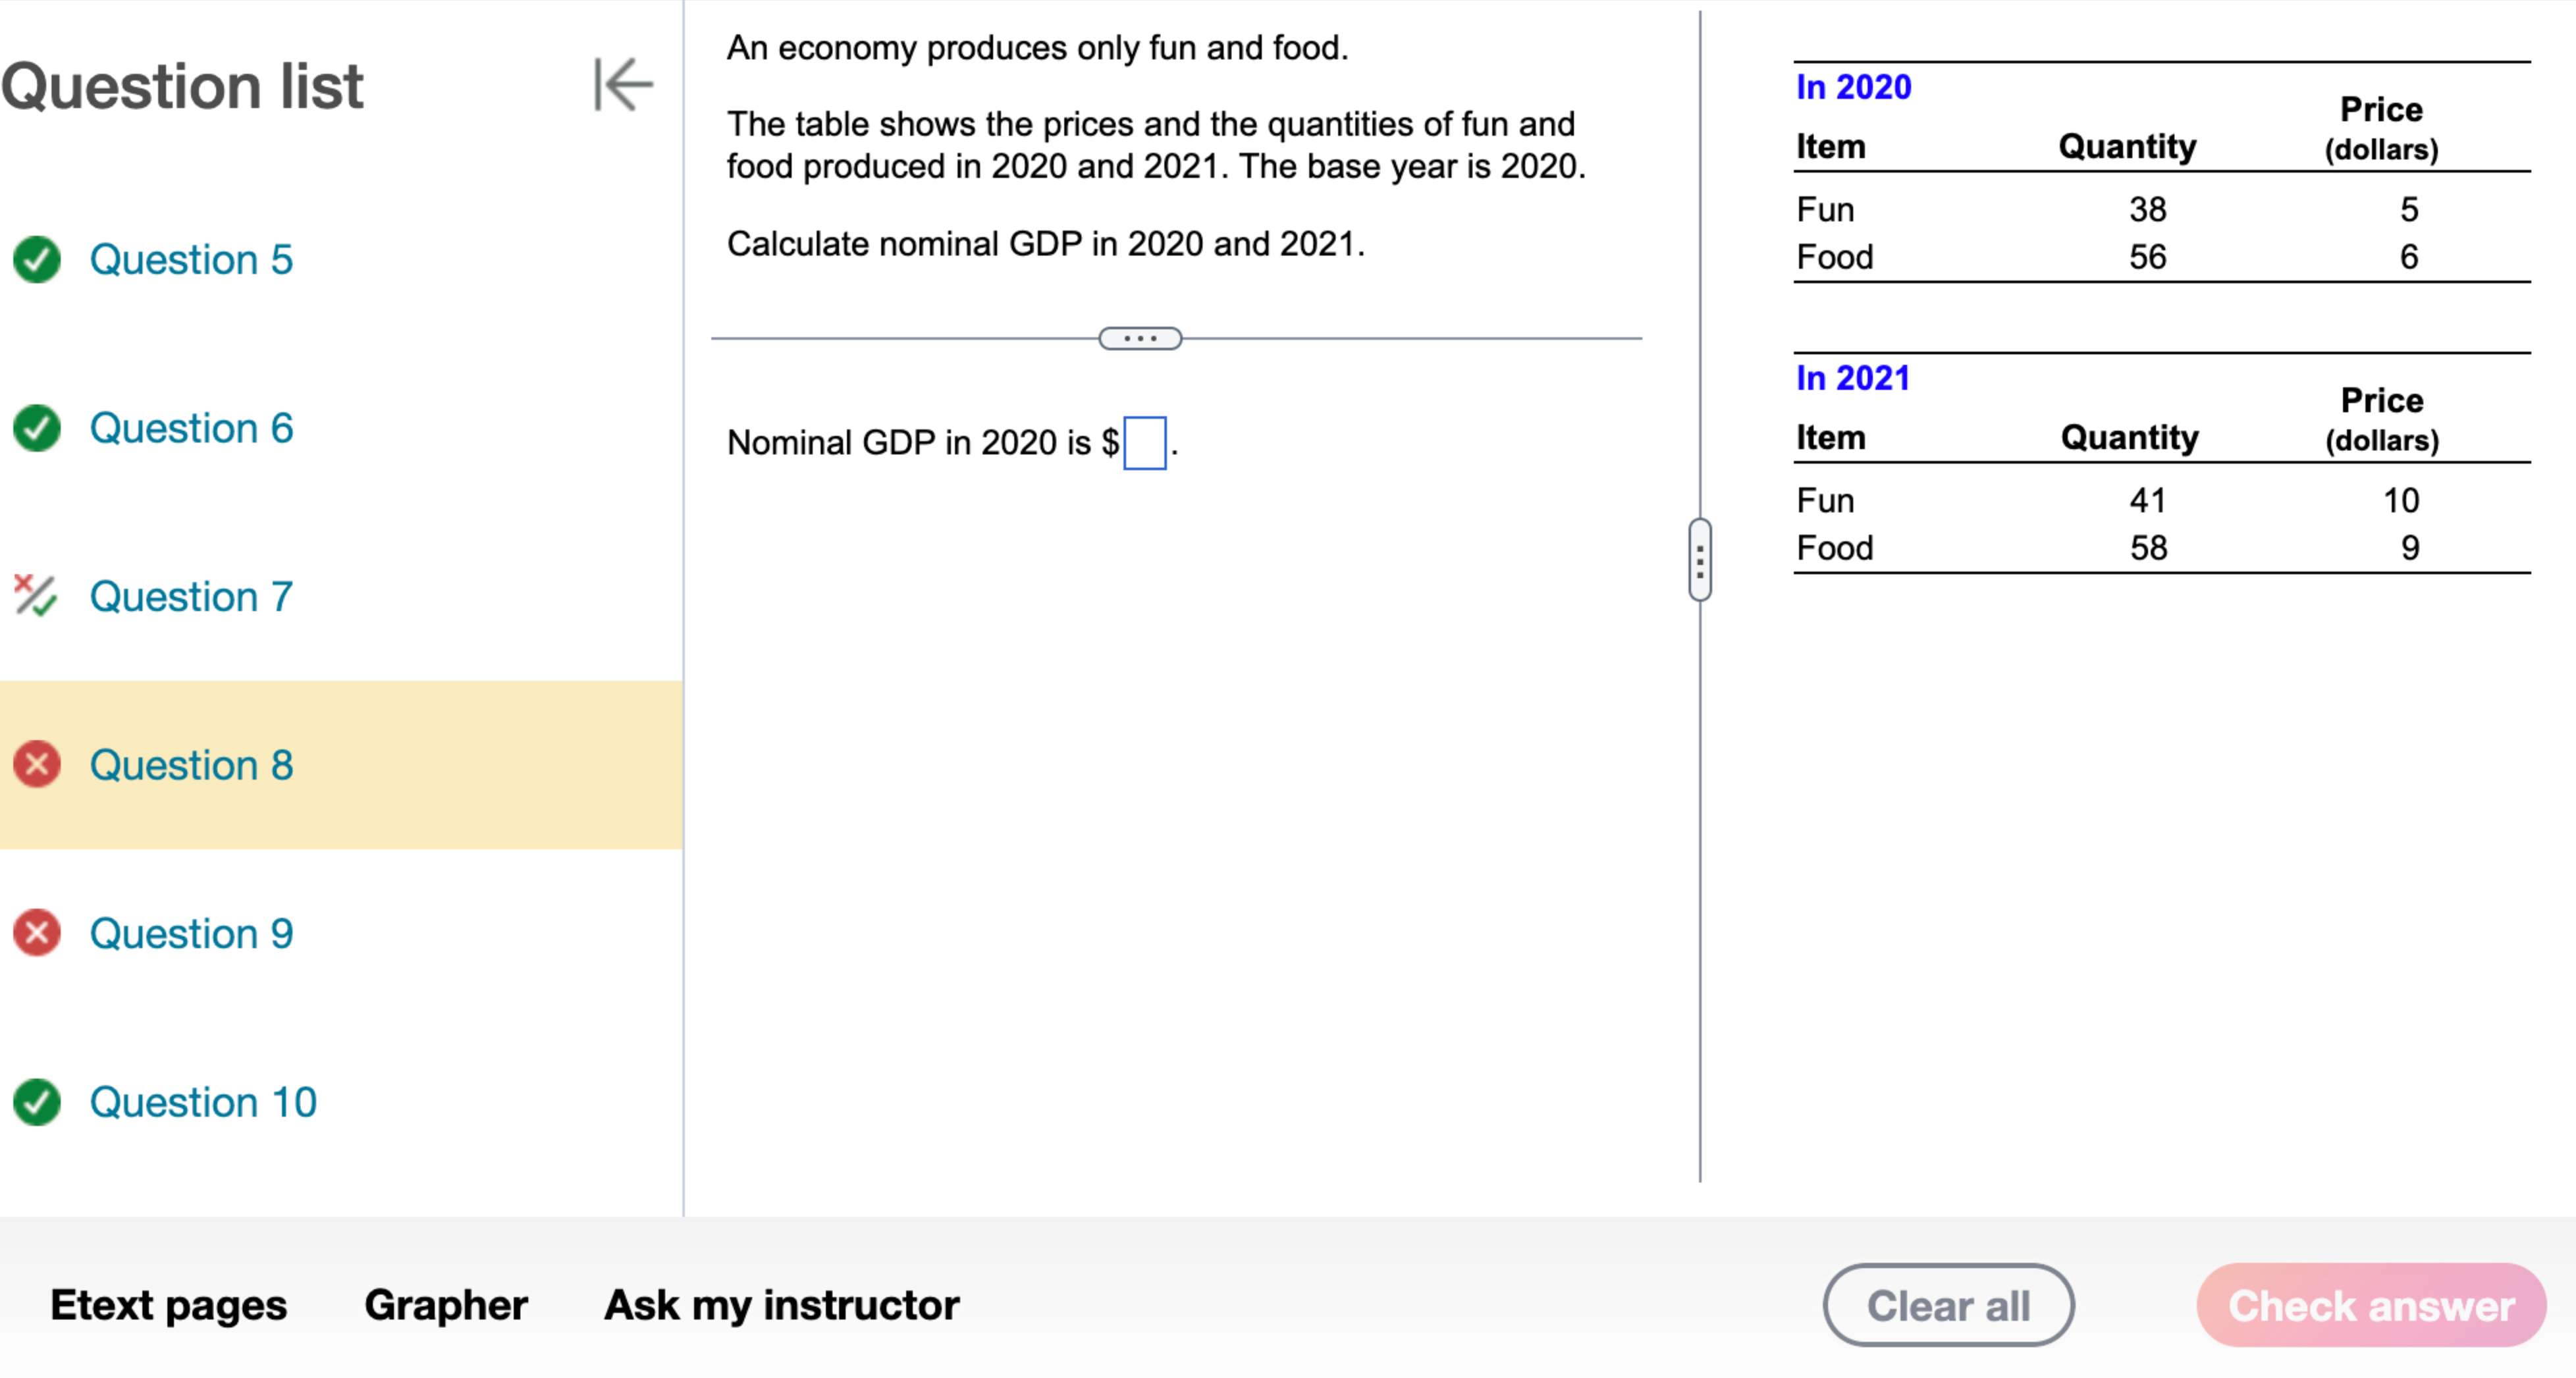The height and width of the screenshot is (1378, 2576).
Task: Expand the horizontal divider ellipsis handle
Action: pos(1140,338)
